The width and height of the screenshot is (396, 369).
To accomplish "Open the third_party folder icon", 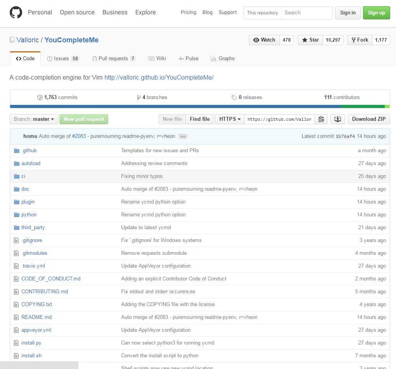I will pyautogui.click(x=17, y=228).
